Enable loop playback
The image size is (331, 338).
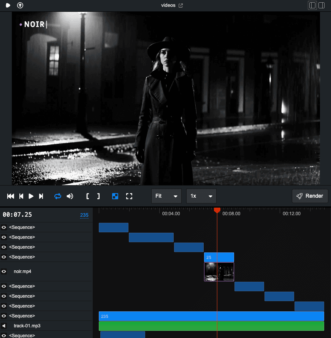58,196
